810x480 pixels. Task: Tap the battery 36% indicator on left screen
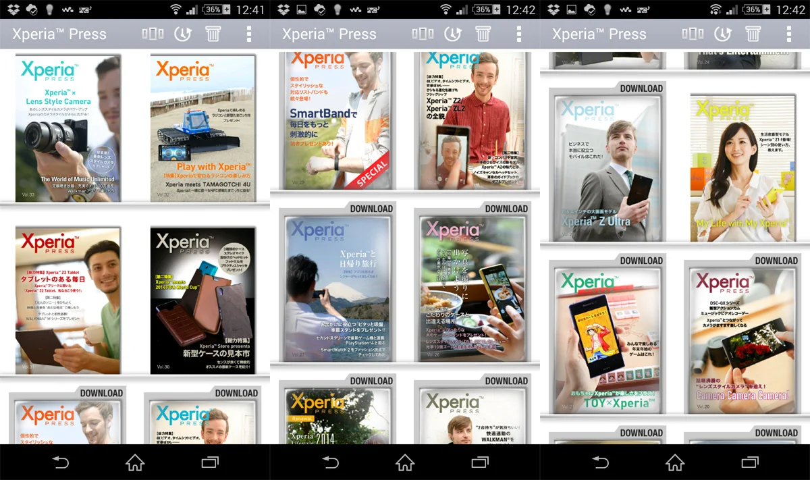point(217,9)
